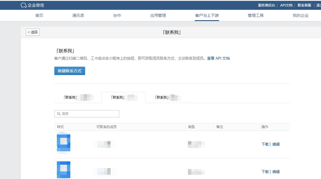Switch to the 首页 navigation tab
Viewport: 321px width, 179px height.
coord(39,16)
